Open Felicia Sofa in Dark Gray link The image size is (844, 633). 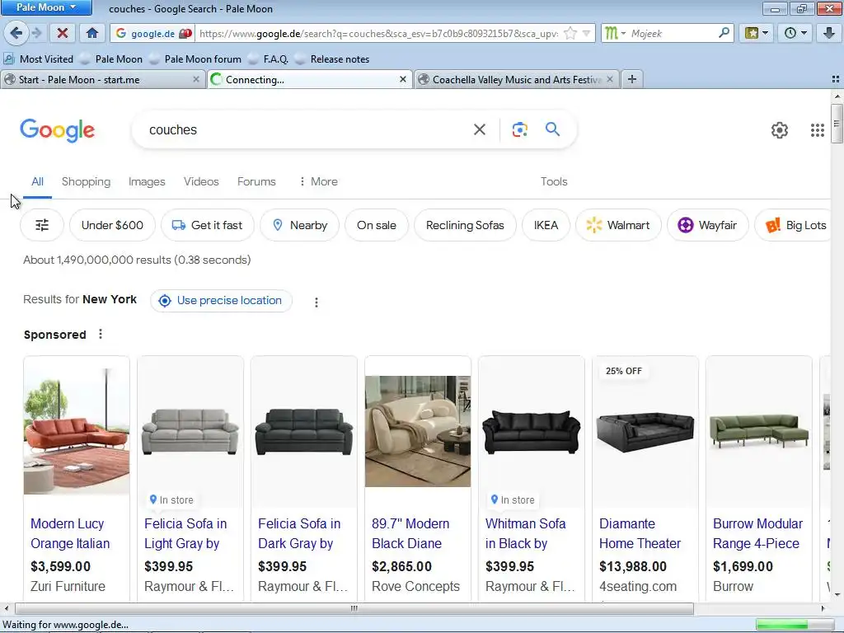tap(298, 533)
